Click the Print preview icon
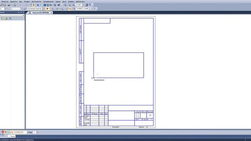 pos(15,5)
